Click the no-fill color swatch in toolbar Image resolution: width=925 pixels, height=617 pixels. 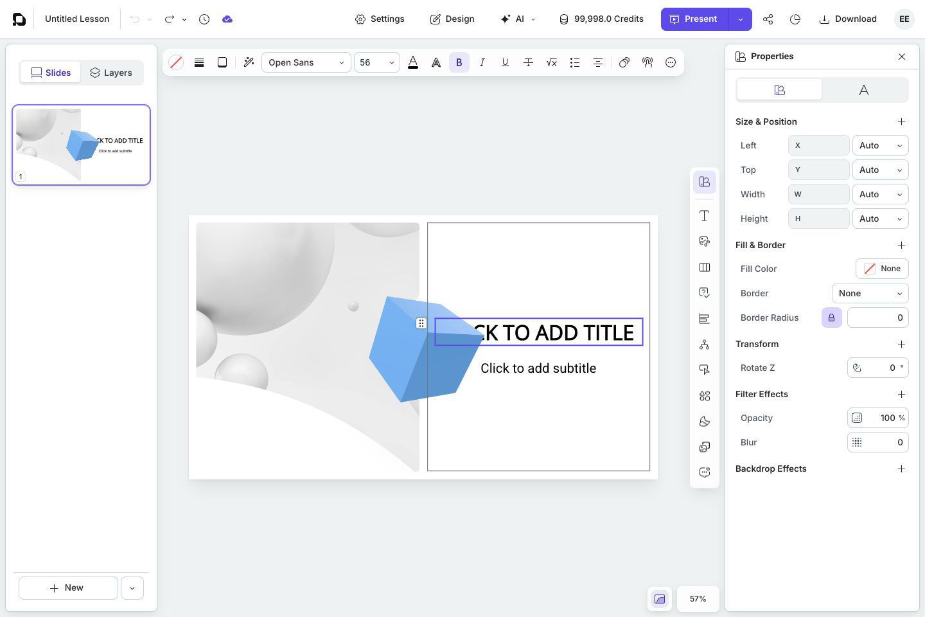tap(176, 62)
